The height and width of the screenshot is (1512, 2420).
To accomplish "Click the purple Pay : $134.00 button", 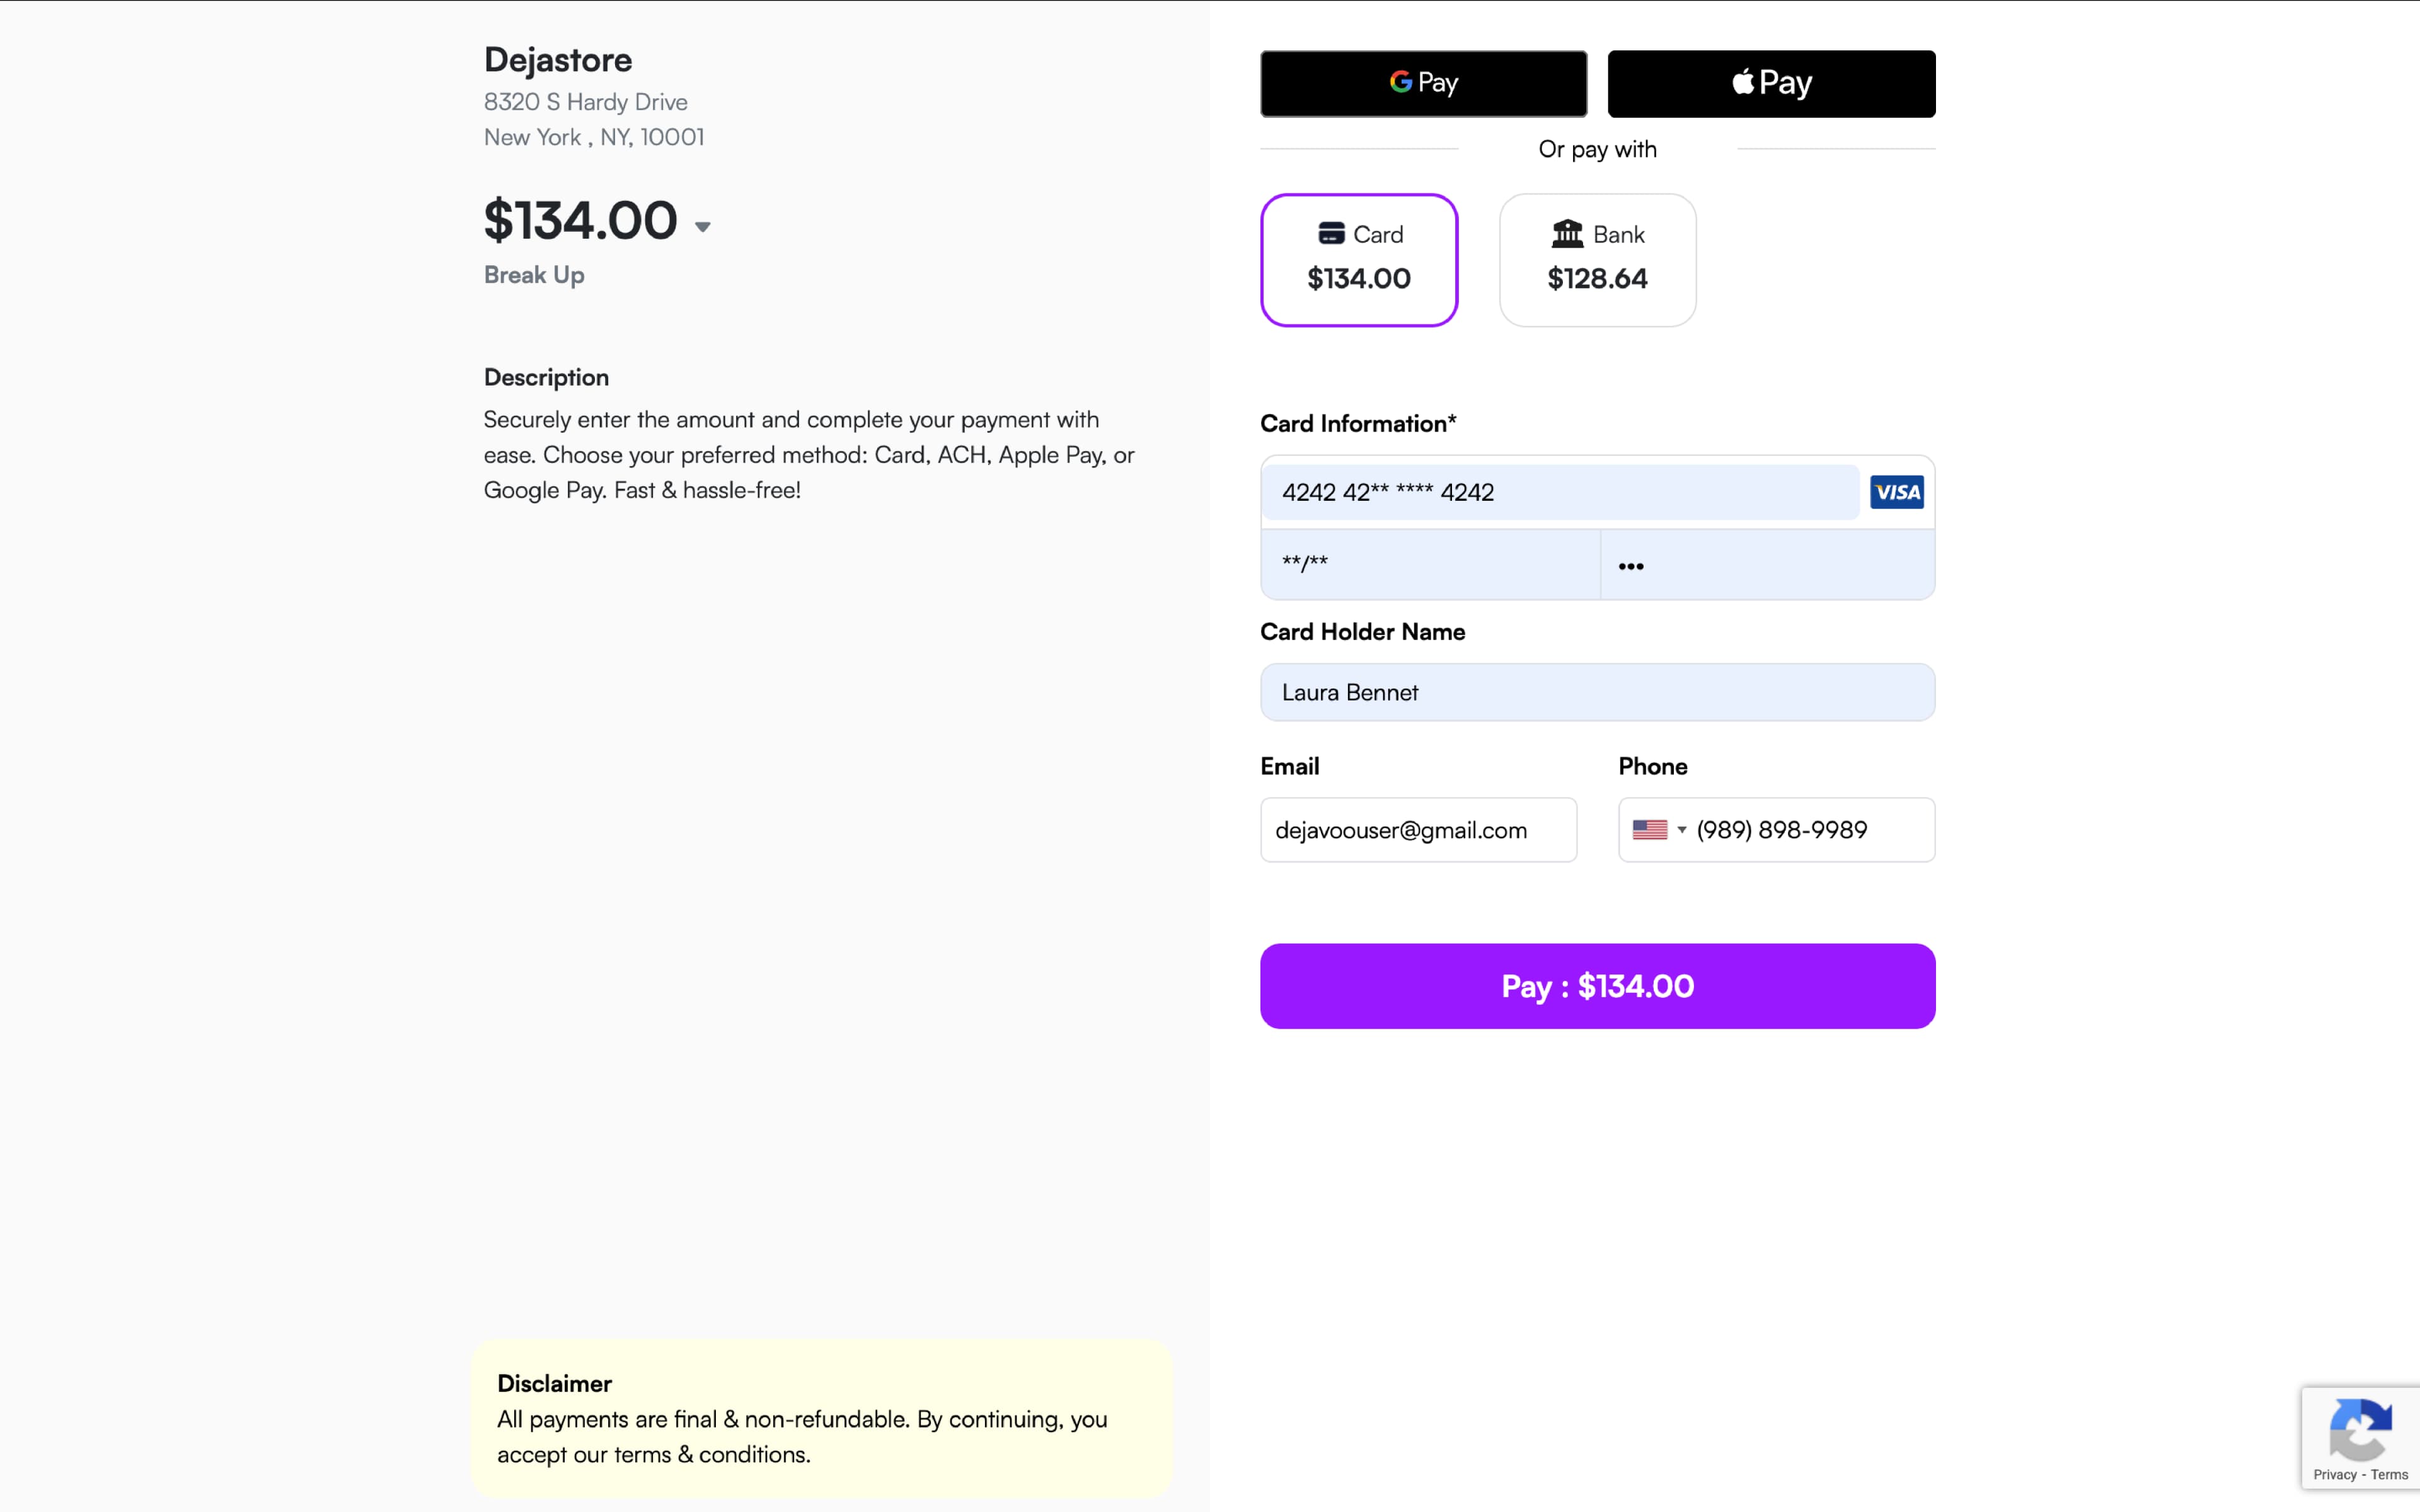I will tap(1597, 986).
